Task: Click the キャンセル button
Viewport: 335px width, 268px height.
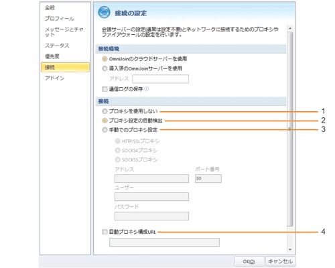Action: 280,261
